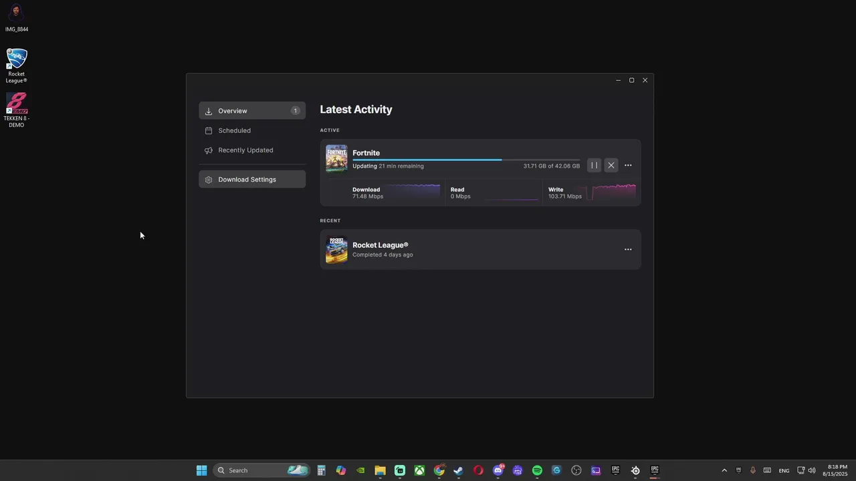The image size is (856, 481).
Task: Select the Rocket League desktop shortcut
Action: pos(17,65)
